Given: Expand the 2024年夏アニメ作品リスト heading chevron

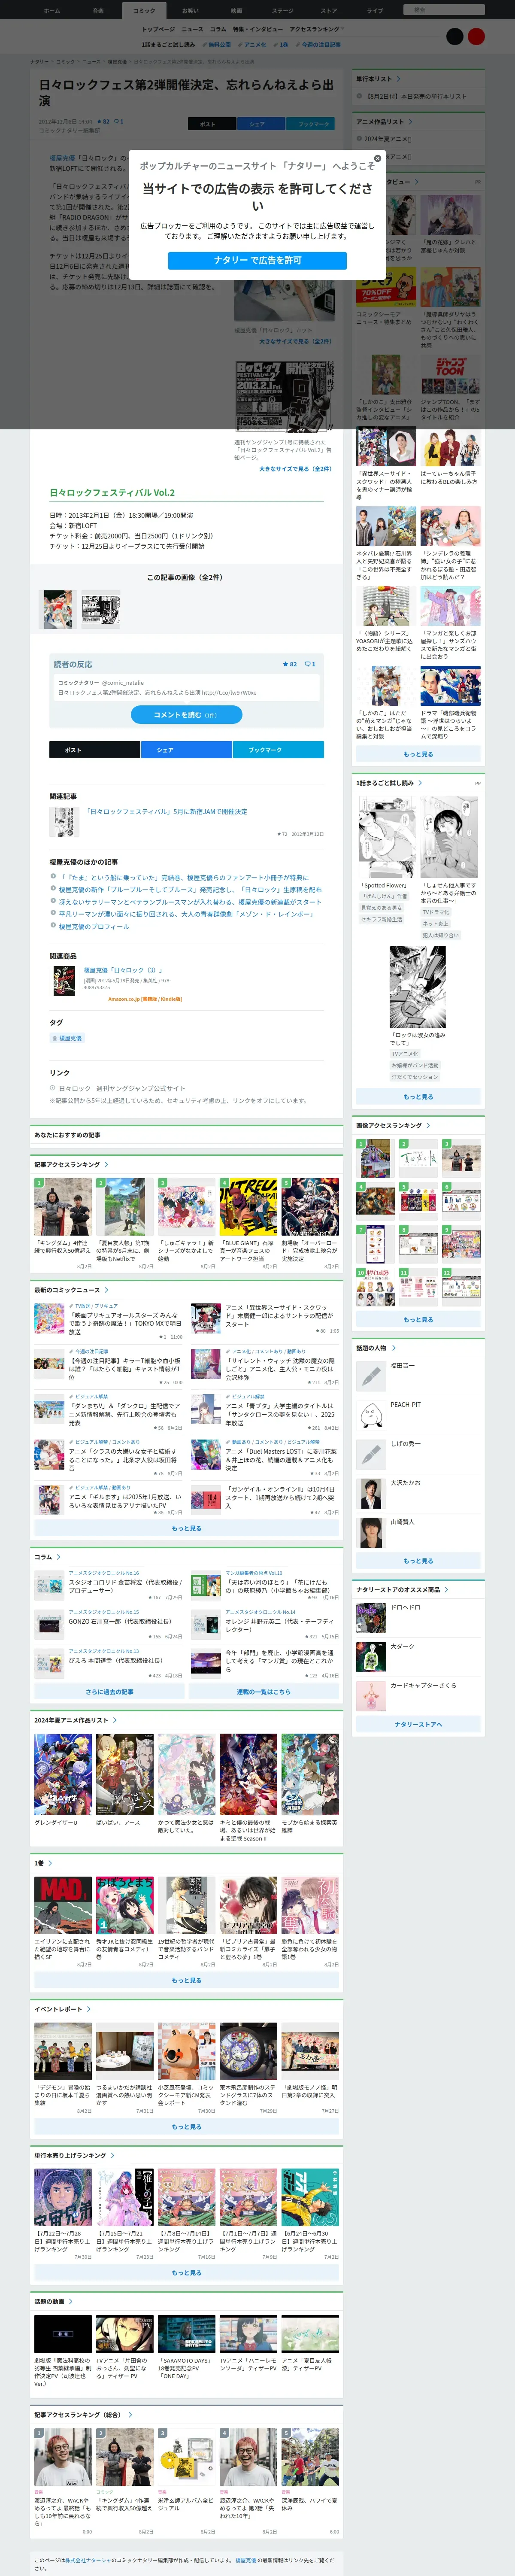Looking at the screenshot, I should [x=115, y=1720].
